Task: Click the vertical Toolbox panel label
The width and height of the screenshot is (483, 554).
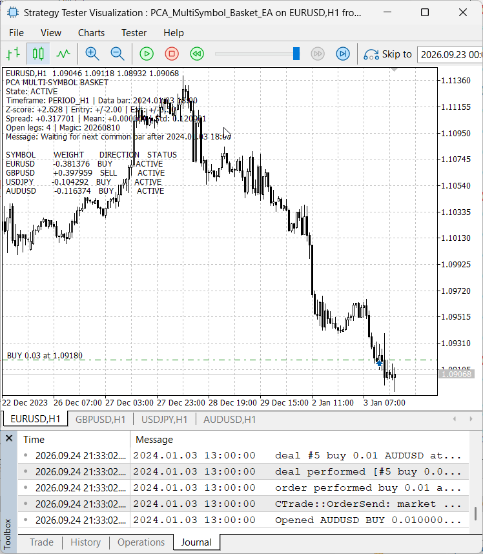Action: tap(8, 533)
